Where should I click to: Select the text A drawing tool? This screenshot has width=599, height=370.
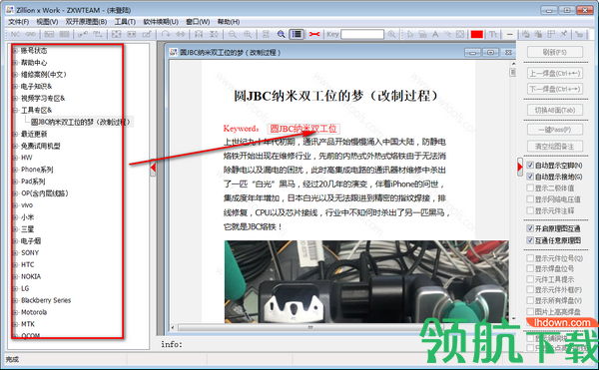click(x=435, y=34)
